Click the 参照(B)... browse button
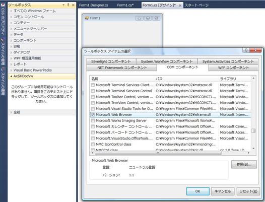Viewport: 265px width, 202px height. coord(244,164)
